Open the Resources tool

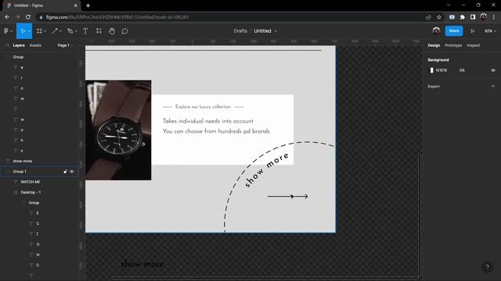tap(99, 31)
